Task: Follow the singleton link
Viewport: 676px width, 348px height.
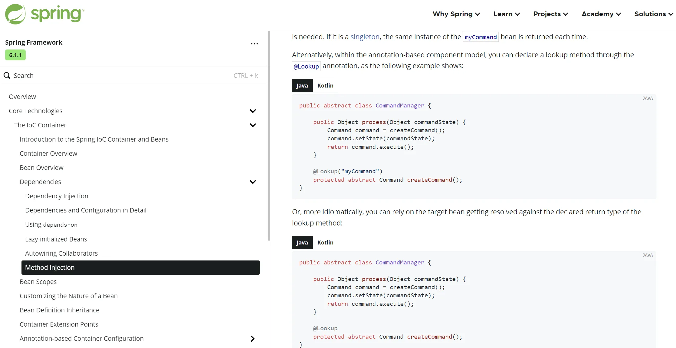Action: click(x=365, y=37)
